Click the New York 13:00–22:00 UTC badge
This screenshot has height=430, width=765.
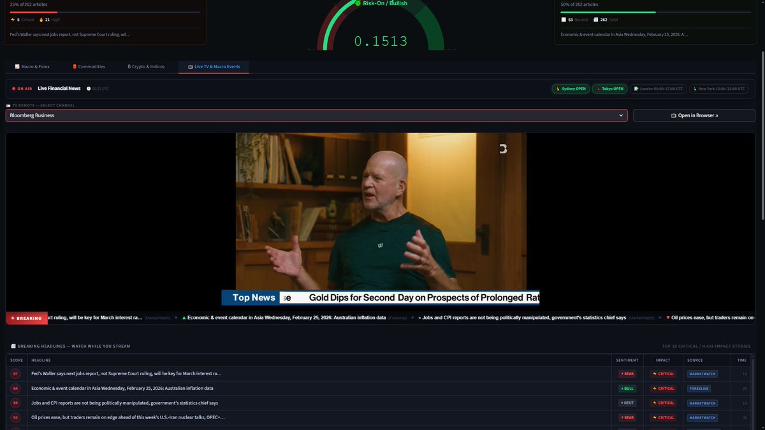point(719,89)
